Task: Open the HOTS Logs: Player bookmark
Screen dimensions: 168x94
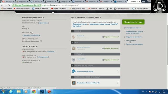Action: 141,9
